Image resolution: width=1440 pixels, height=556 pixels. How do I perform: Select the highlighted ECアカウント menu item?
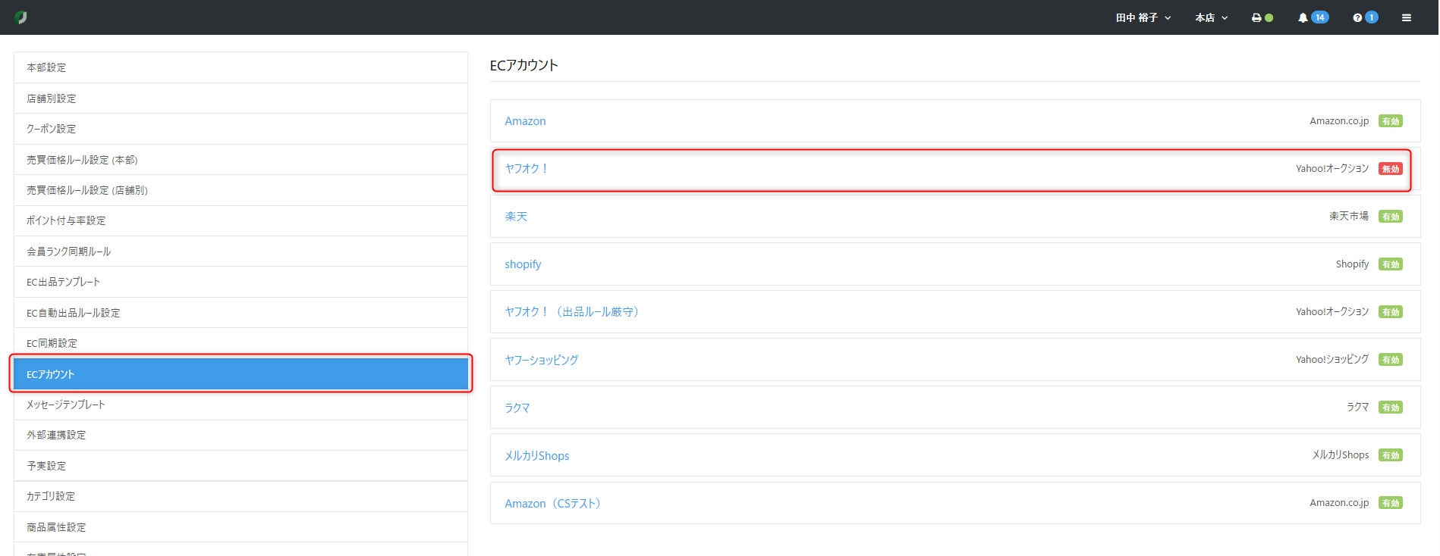[241, 374]
